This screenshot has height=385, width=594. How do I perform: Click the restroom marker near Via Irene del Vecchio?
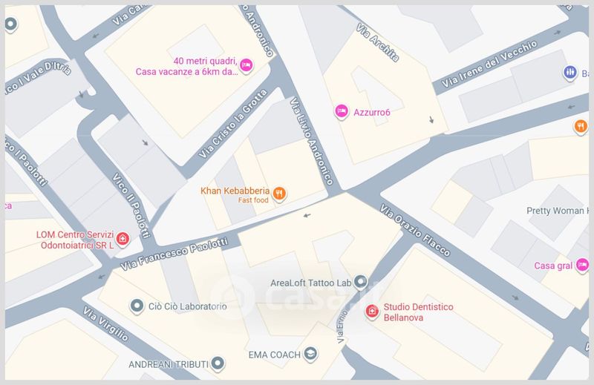(569, 73)
